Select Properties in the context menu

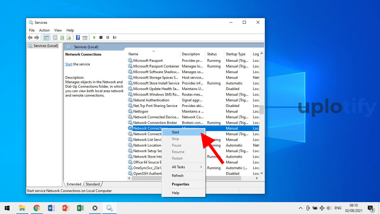[x=180, y=184]
